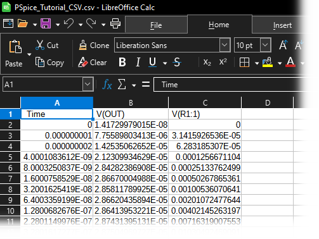Open a file with the folder icon
319x239 pixels.
(x=23, y=23)
